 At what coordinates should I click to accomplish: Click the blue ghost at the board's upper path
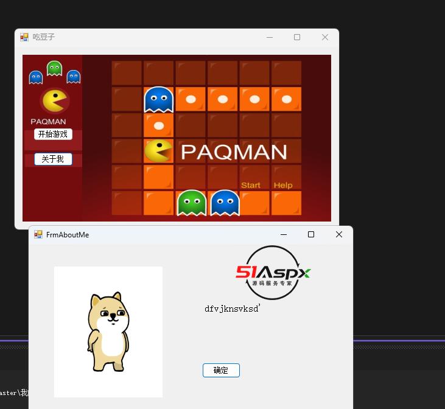click(x=159, y=100)
